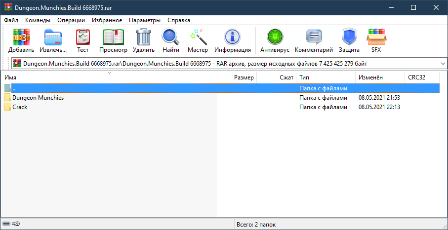Open the Команды menu
Viewport: 448px width, 230px height.
tap(38, 20)
